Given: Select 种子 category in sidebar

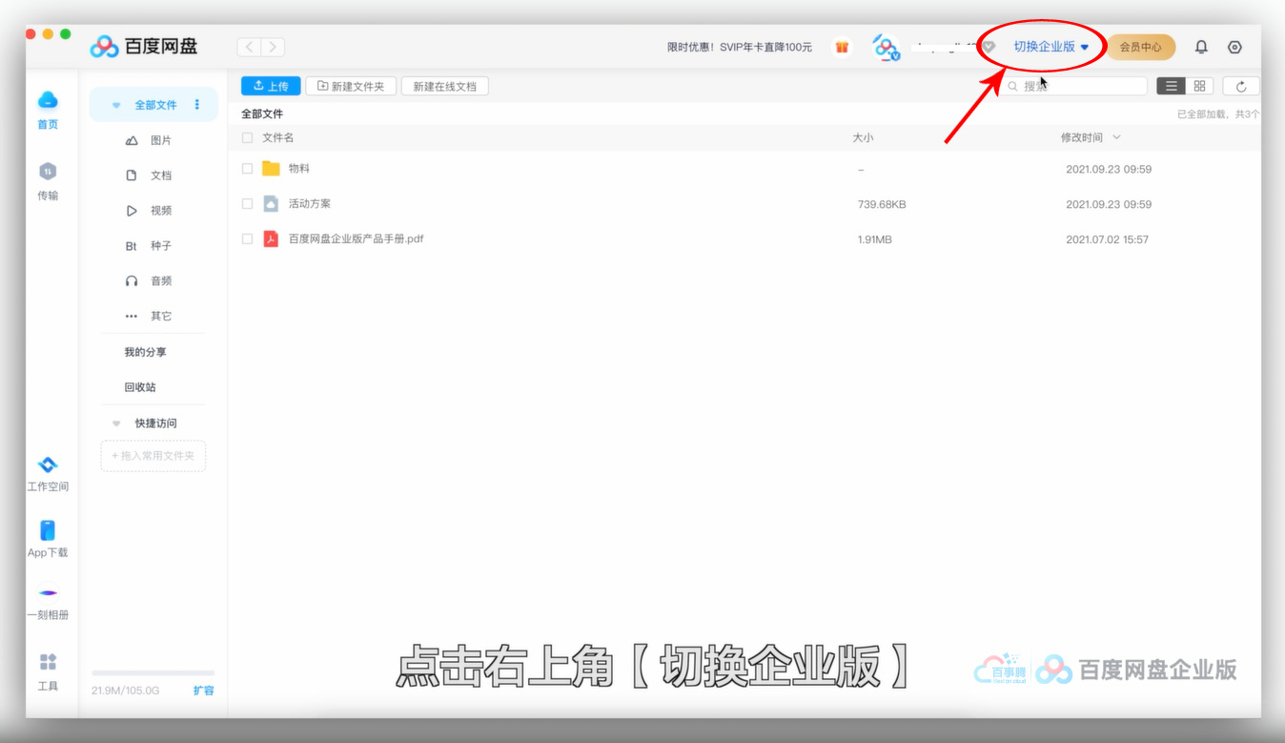Looking at the screenshot, I should tap(150, 246).
